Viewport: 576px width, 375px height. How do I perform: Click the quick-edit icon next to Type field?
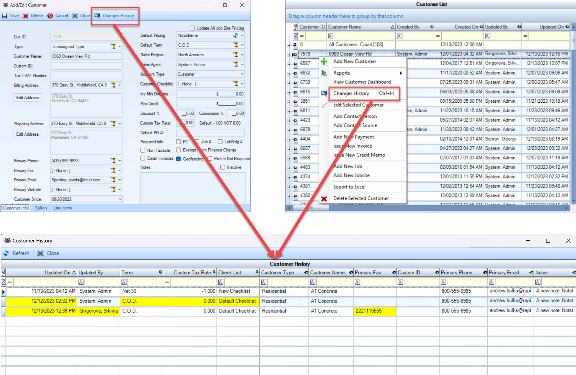click(113, 46)
